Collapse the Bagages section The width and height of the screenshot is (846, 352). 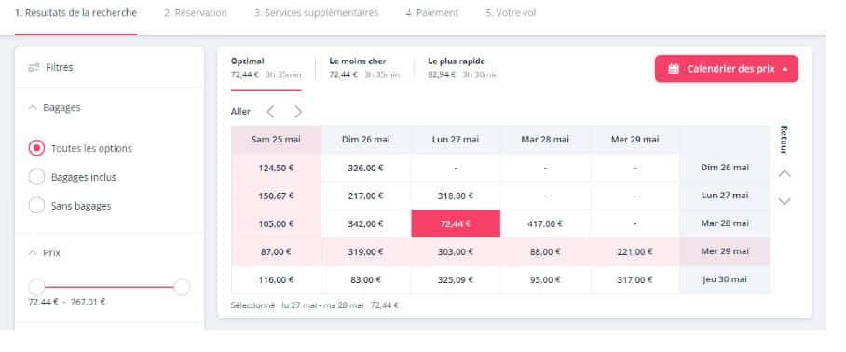[33, 108]
